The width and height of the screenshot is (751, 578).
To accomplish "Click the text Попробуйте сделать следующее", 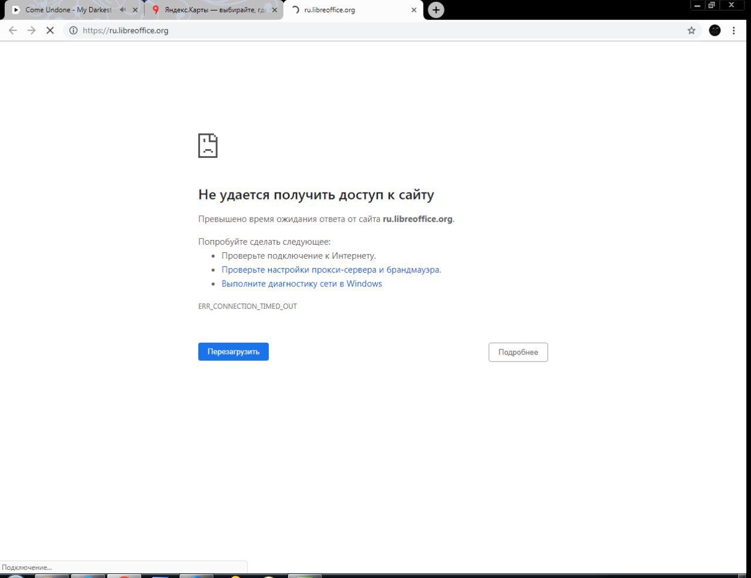I will coord(265,242).
